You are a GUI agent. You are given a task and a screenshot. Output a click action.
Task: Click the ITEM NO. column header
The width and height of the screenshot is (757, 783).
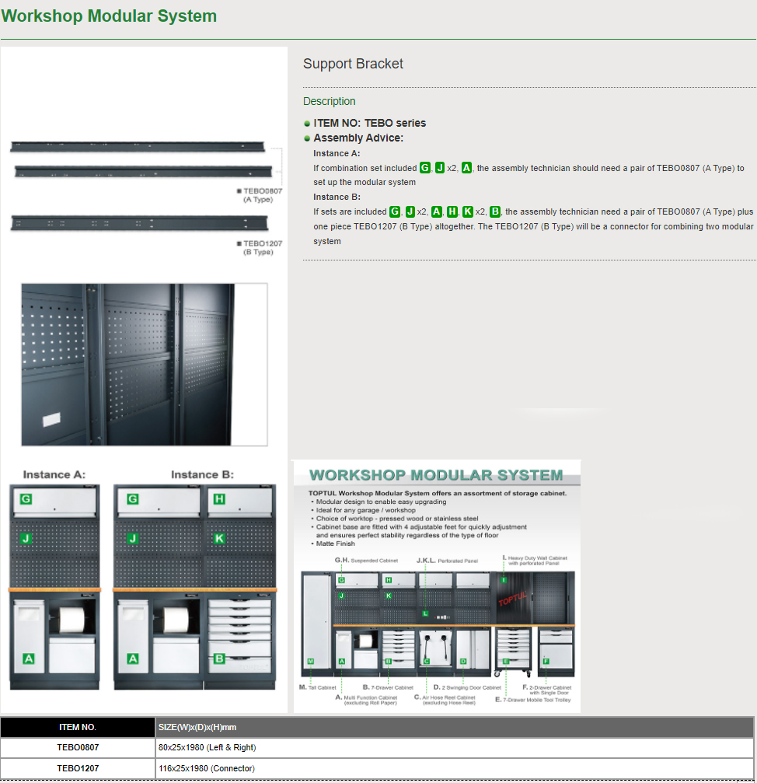pyautogui.click(x=78, y=727)
